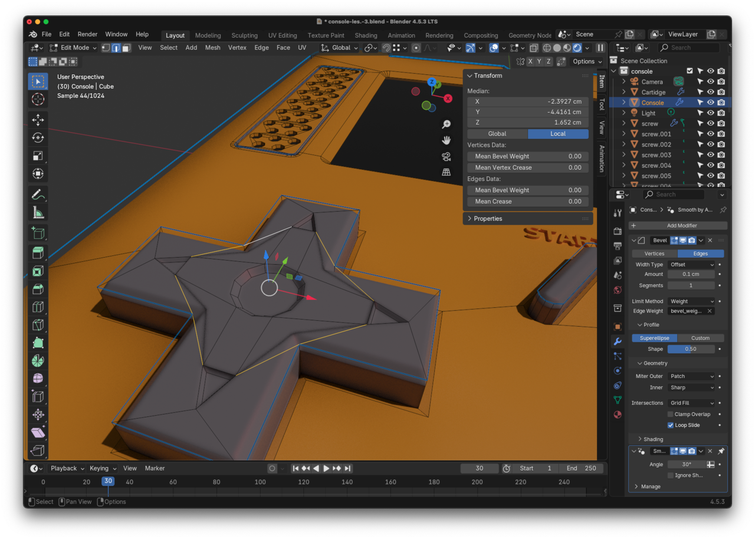Image resolution: width=755 pixels, height=539 pixels.
Task: Toggle camera view in viewport gizmo
Action: pyautogui.click(x=447, y=156)
